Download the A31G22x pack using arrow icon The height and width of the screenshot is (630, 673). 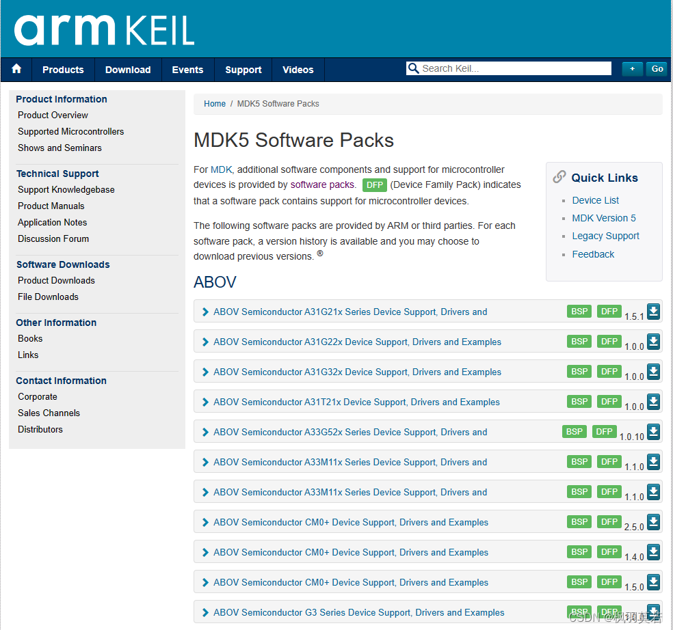[653, 342]
